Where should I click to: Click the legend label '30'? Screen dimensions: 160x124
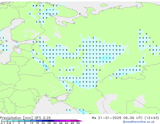pyautogui.click(x=55, y=123)
